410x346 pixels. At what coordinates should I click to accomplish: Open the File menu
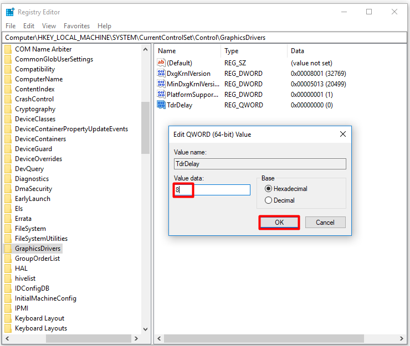pos(11,26)
